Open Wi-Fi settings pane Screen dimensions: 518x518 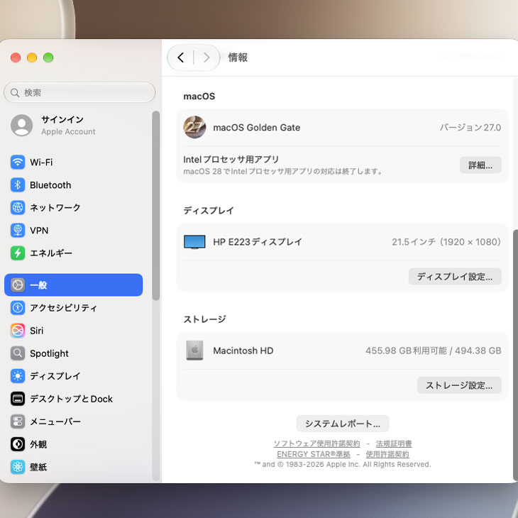pyautogui.click(x=73, y=162)
